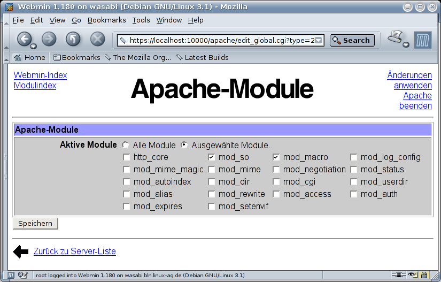Screen dimensions: 441x282
Task: Stop loading with the Stop button
Action: 98,39
